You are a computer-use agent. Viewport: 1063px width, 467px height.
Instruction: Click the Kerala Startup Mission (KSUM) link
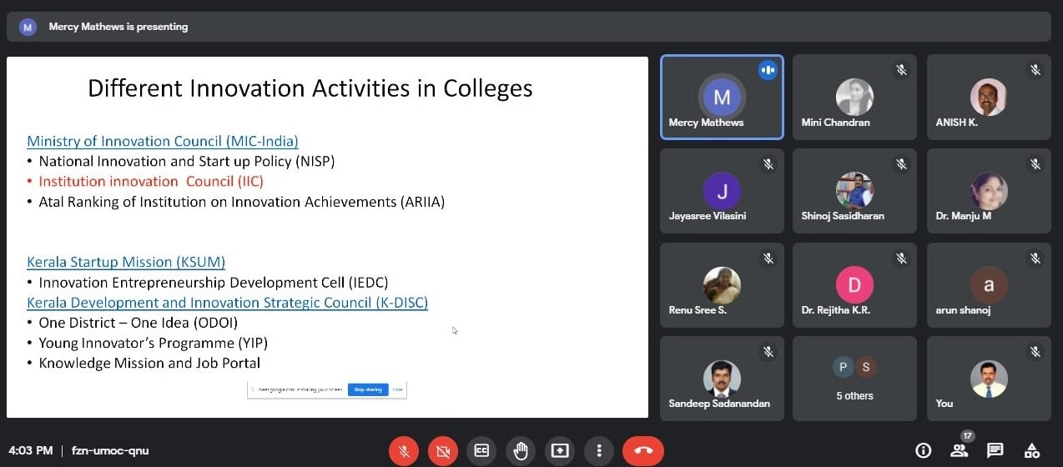pyautogui.click(x=126, y=262)
